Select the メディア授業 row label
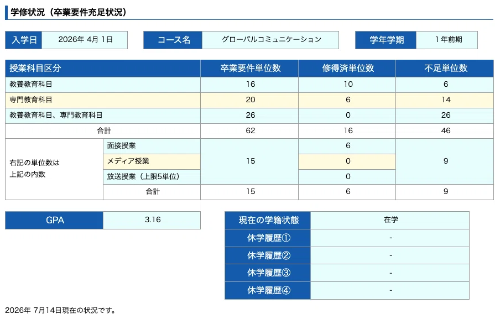The image size is (495, 319). point(152,161)
